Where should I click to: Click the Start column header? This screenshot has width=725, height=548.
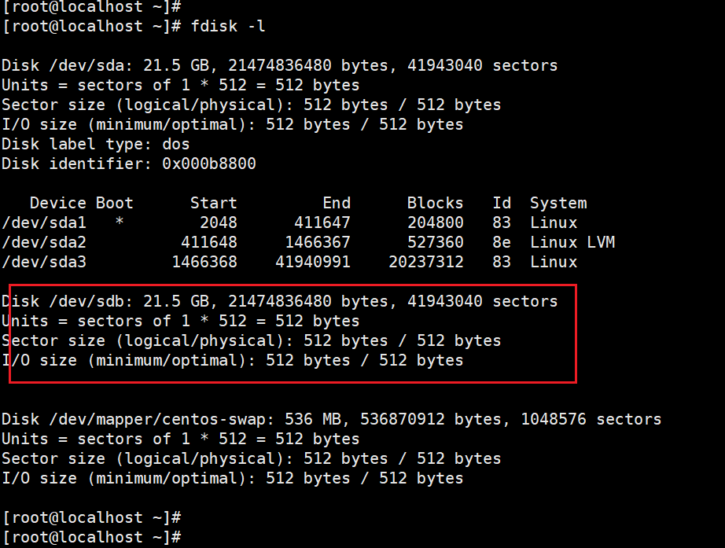(214, 203)
